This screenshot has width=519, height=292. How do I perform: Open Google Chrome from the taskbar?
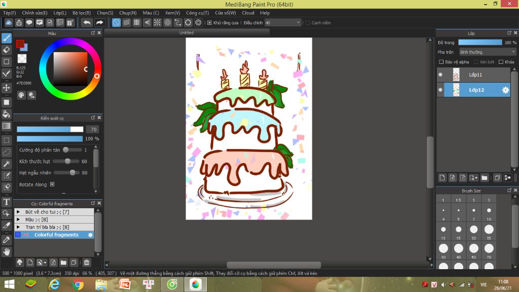(x=78, y=285)
